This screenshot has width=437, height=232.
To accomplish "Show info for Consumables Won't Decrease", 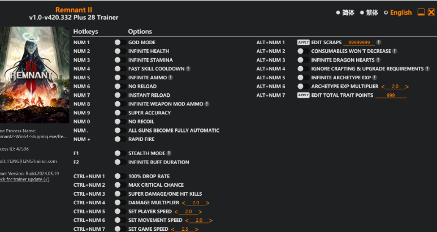I will (395, 51).
